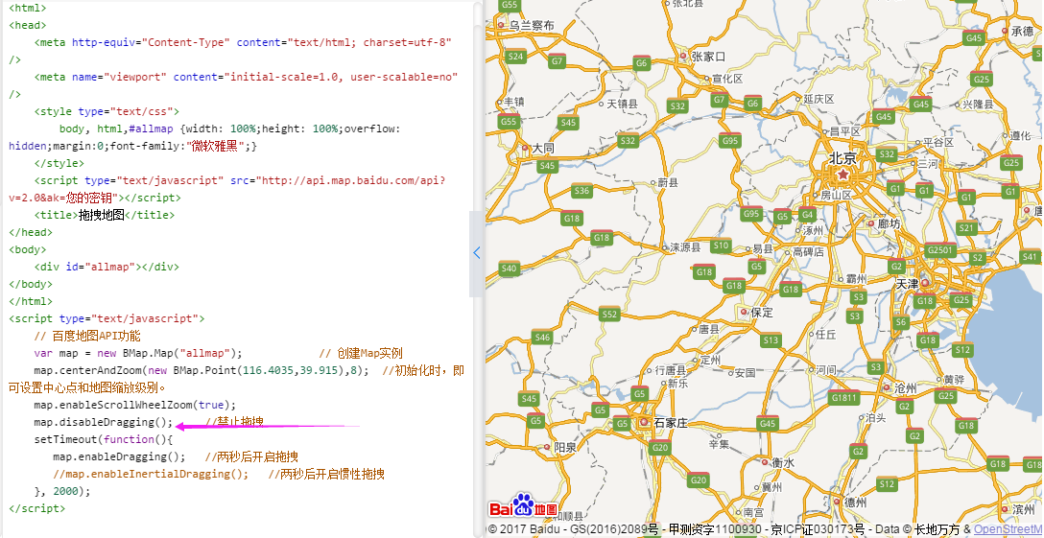This screenshot has height=538, width=1044.
Task: Click the 廊坊 city label
Action: tap(889, 223)
